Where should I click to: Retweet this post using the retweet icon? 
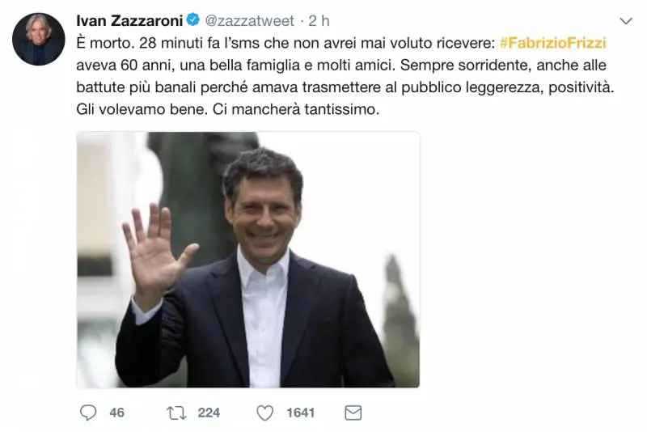[176, 413]
